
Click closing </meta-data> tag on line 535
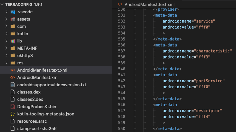(x=167, y=39)
